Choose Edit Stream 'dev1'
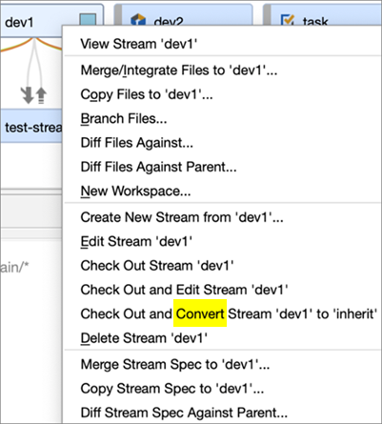This screenshot has height=424, width=382. coord(222,241)
